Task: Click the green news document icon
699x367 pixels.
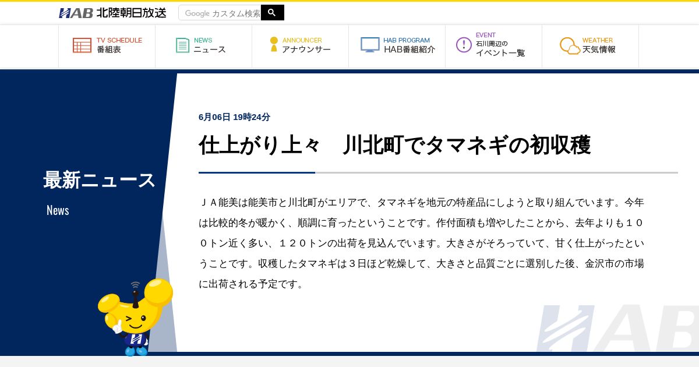Action: [183, 45]
